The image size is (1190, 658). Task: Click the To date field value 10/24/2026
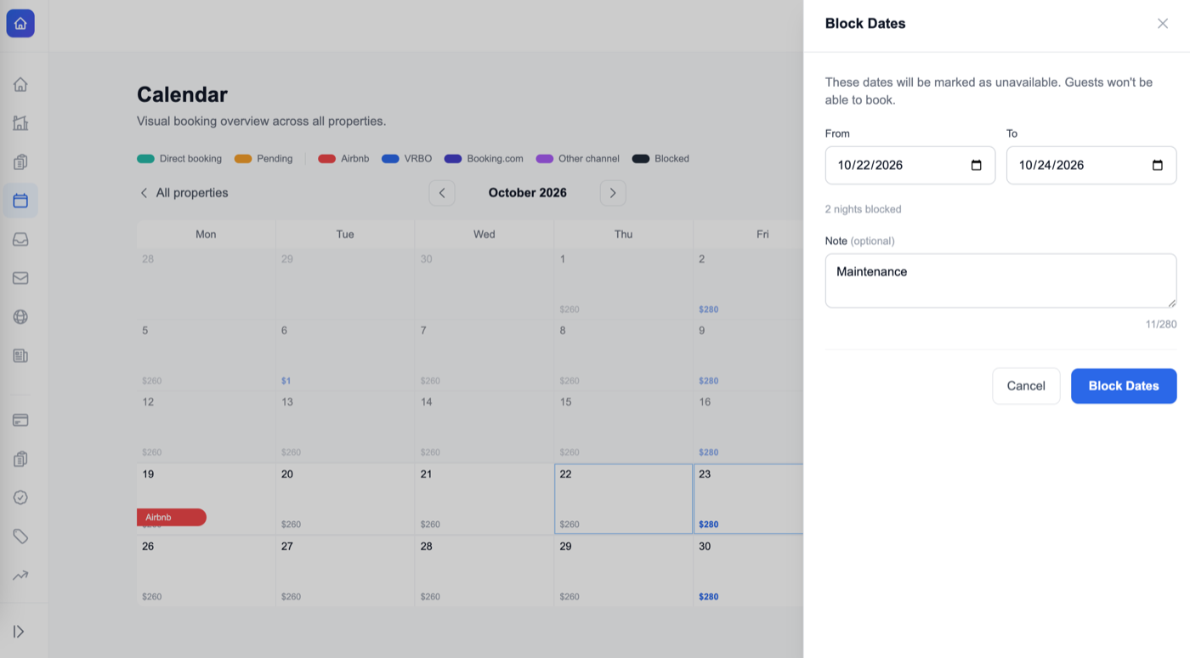[1051, 166]
